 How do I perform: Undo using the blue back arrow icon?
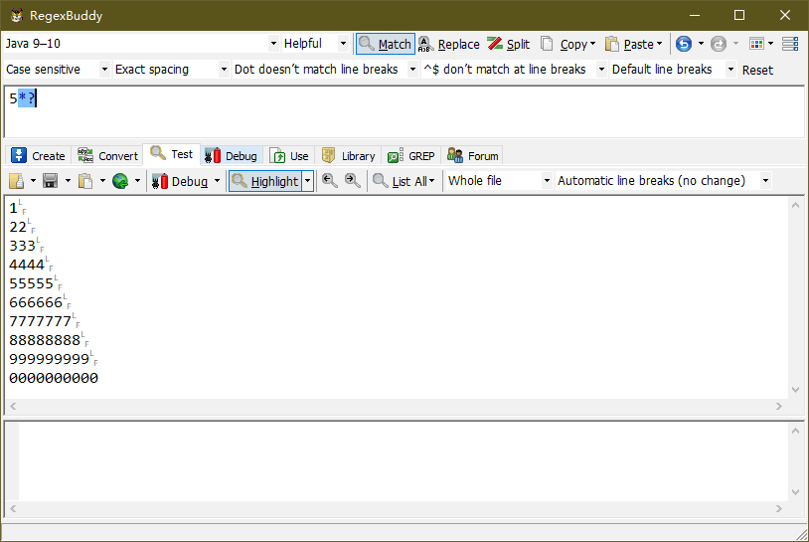coord(684,44)
